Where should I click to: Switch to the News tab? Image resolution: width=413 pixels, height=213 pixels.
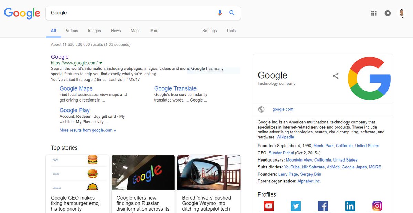(x=116, y=31)
